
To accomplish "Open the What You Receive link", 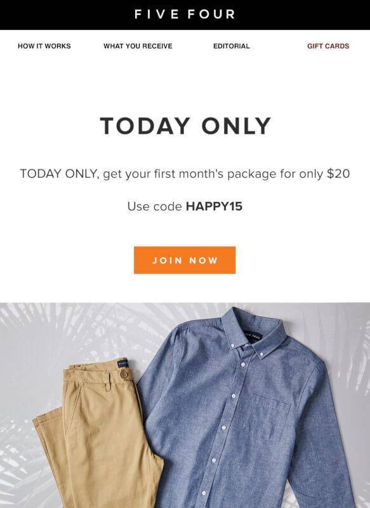I will pyautogui.click(x=138, y=46).
